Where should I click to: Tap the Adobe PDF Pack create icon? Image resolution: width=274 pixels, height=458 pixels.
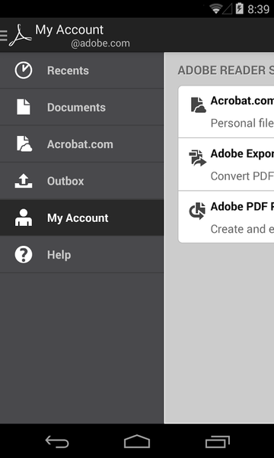[197, 211]
